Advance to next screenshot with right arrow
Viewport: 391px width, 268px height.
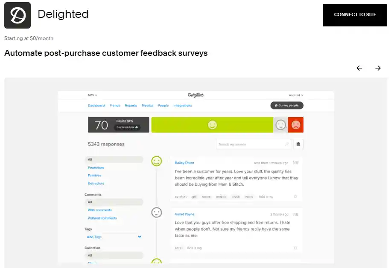click(378, 68)
